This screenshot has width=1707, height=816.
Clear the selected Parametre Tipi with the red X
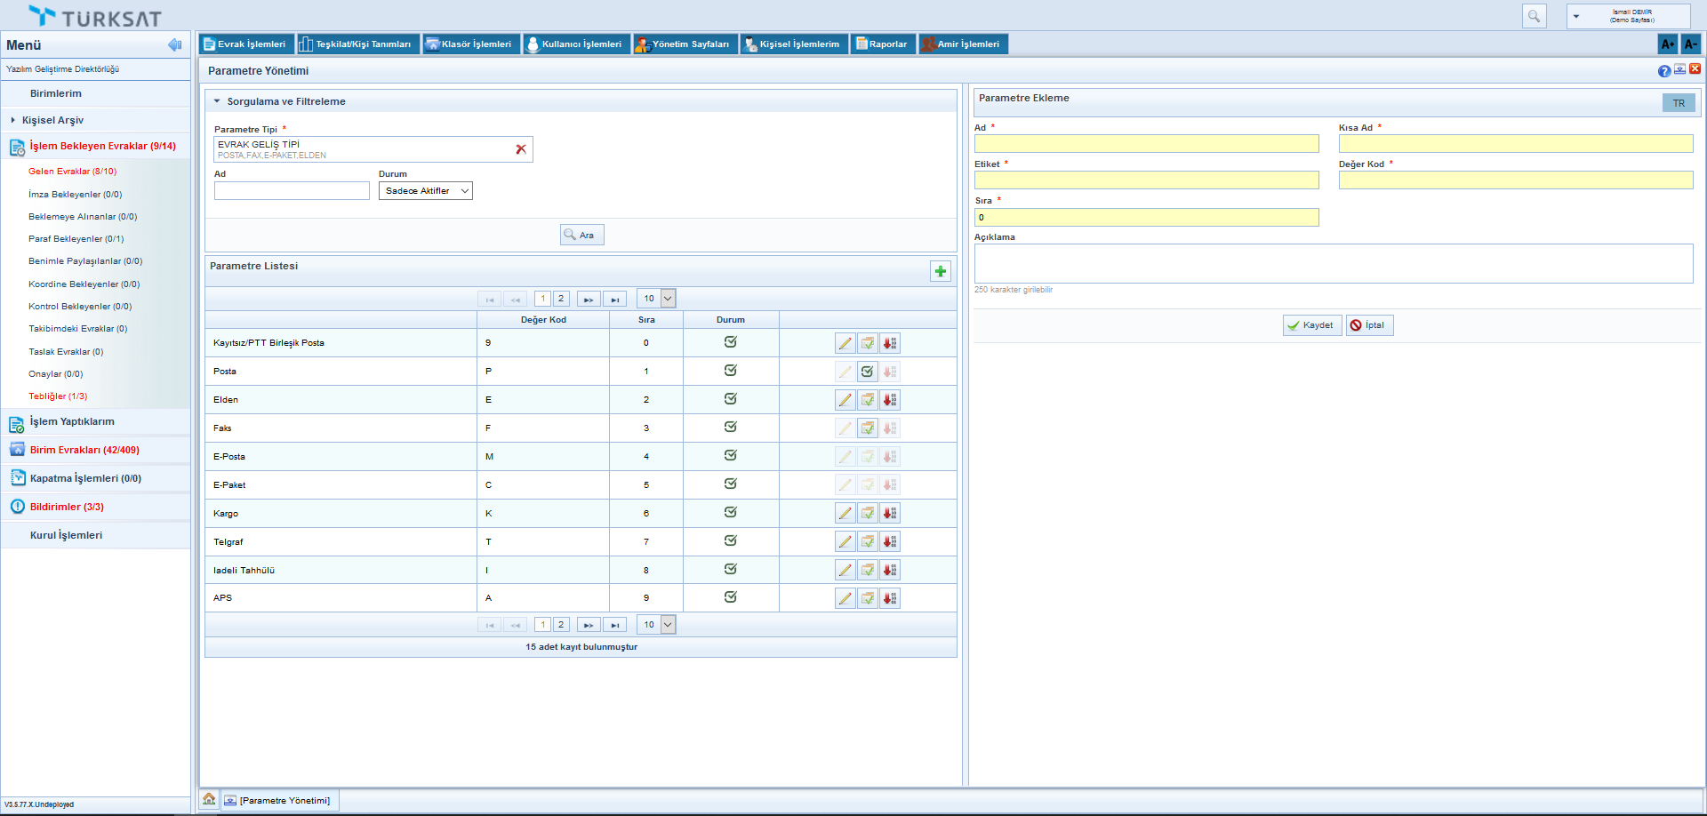click(x=521, y=149)
